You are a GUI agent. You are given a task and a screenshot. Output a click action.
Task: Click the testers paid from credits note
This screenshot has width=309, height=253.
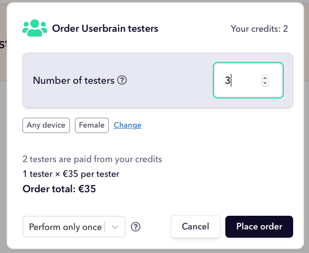coord(92,159)
